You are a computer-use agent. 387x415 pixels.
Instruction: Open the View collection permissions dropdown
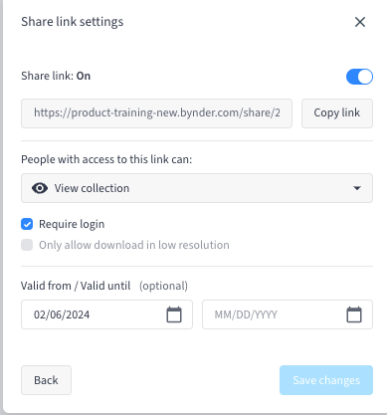click(197, 188)
